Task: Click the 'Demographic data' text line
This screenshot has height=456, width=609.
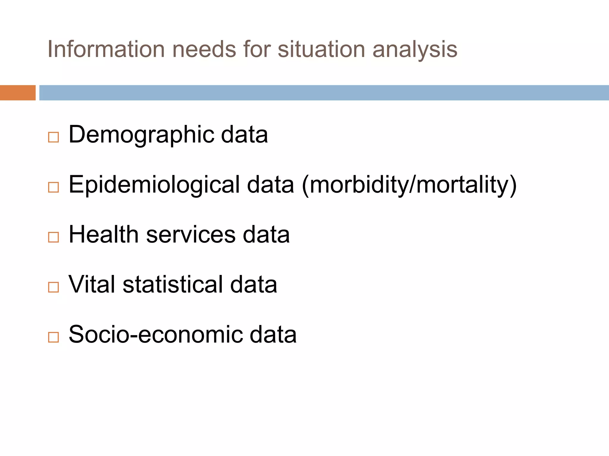Action: click(x=168, y=135)
